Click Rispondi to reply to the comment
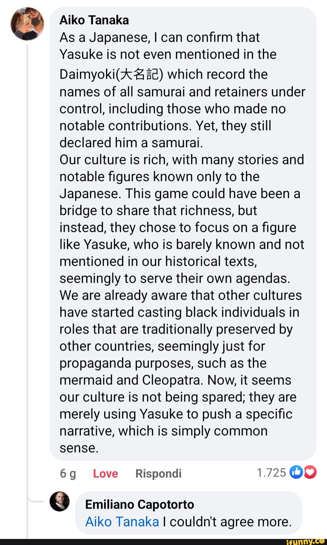This screenshot has height=545, width=327. coord(158,473)
